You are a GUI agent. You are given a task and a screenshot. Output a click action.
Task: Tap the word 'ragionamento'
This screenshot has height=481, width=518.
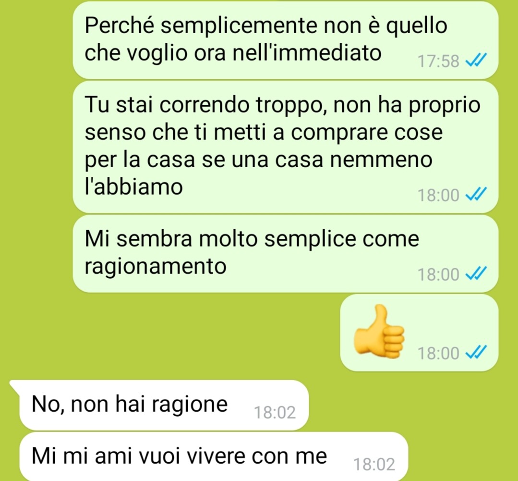coord(155,267)
